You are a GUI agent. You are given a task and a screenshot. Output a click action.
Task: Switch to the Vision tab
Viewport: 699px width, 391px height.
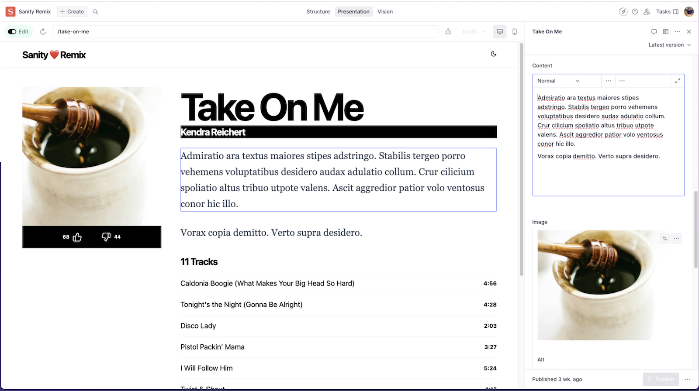pyautogui.click(x=385, y=12)
